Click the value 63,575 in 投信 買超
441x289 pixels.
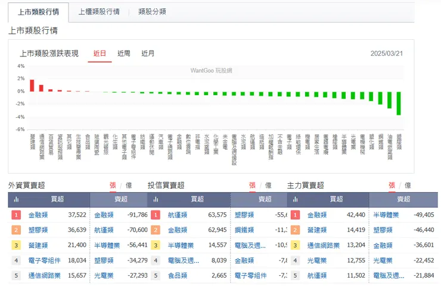tap(218, 215)
